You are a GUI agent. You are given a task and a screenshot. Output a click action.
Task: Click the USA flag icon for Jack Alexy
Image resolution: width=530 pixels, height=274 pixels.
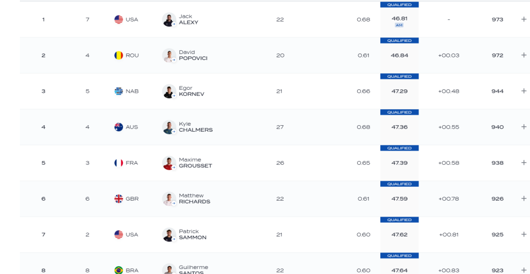point(119,20)
